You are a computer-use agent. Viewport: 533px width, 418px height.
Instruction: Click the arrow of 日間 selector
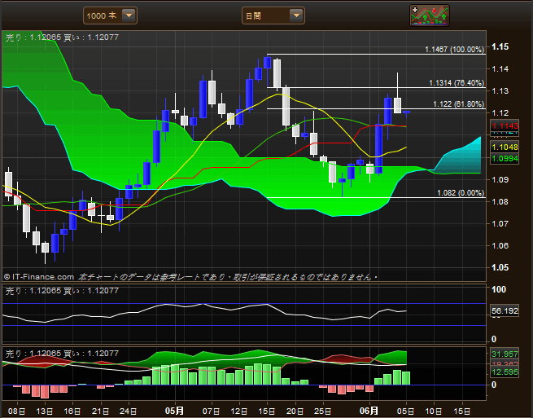(x=296, y=15)
